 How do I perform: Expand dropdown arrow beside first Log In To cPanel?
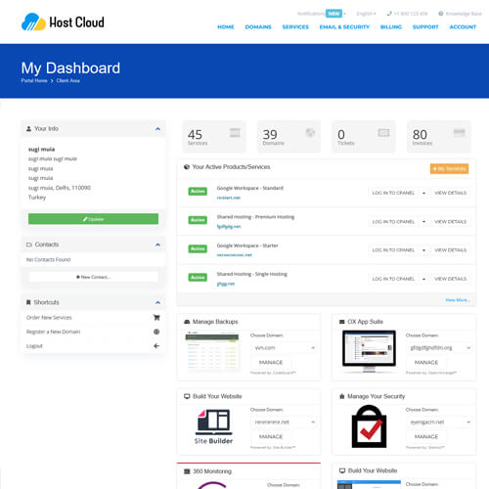pyautogui.click(x=423, y=193)
